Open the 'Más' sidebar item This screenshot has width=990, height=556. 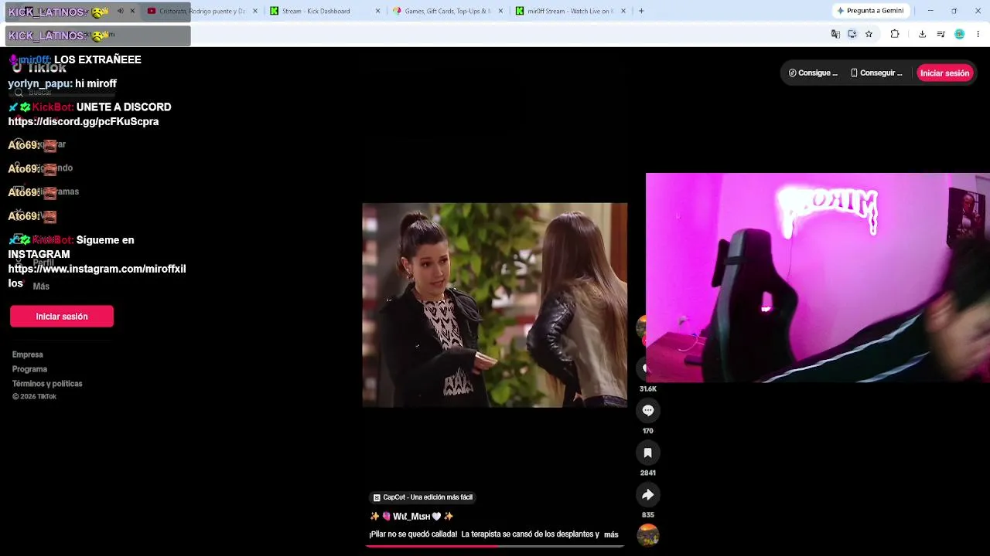coord(41,286)
